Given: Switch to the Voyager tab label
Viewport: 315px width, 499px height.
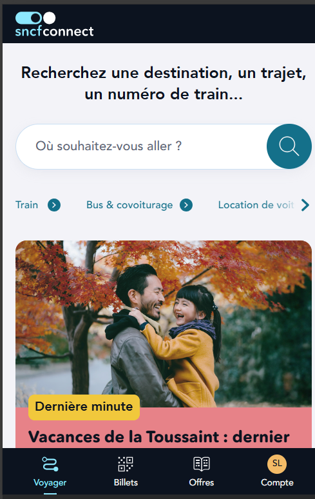Looking at the screenshot, I should [50, 482].
